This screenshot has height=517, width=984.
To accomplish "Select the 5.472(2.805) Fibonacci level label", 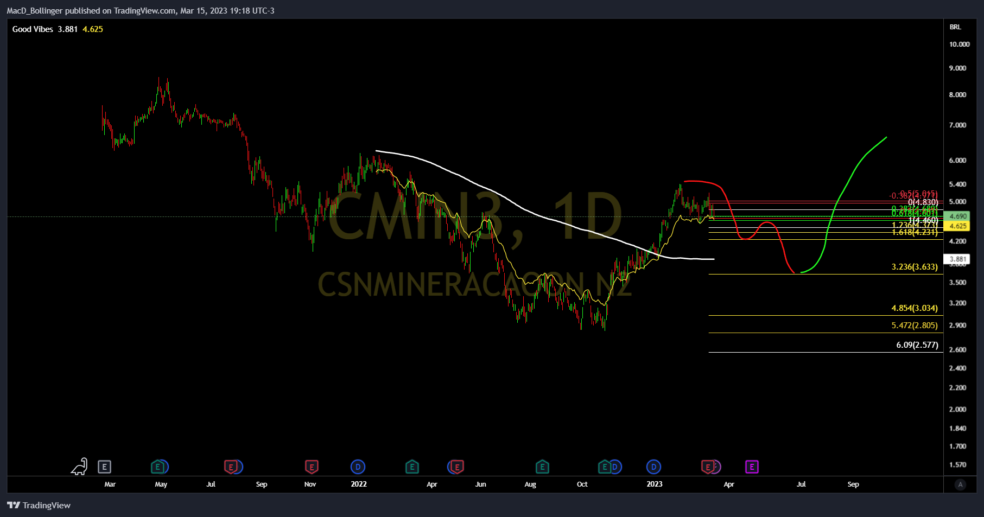I will point(915,325).
